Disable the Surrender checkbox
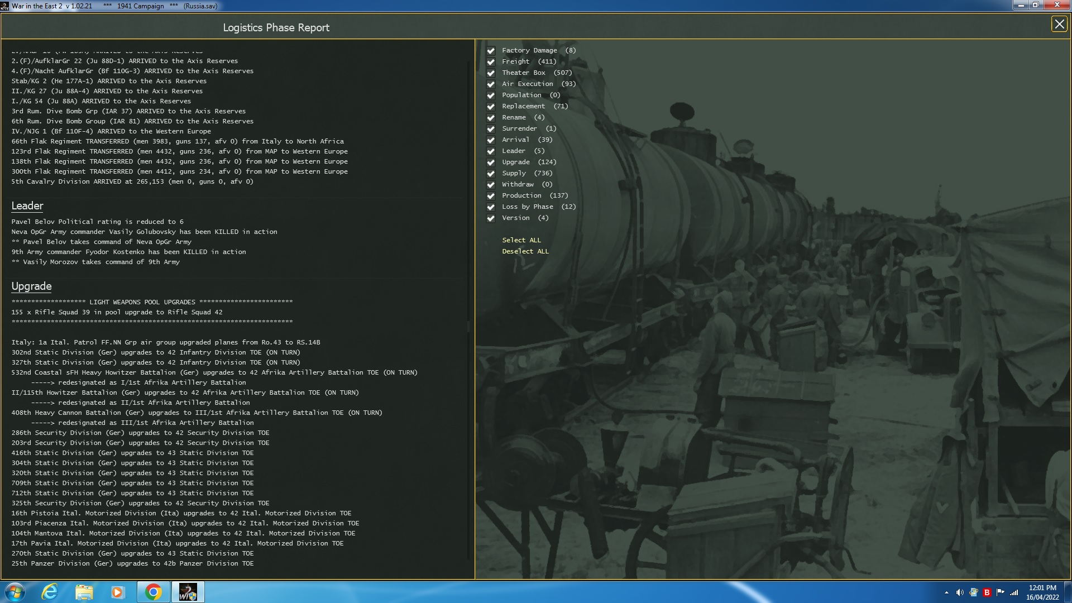1072x603 pixels. [x=491, y=129]
